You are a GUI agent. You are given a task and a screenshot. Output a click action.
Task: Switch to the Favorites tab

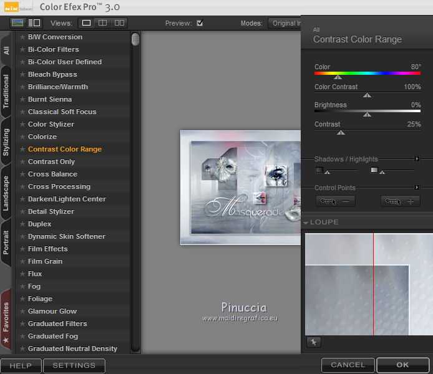(x=6, y=318)
